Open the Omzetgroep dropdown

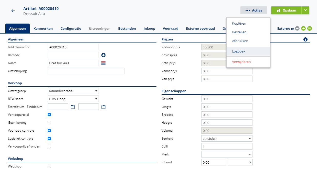(x=73, y=91)
